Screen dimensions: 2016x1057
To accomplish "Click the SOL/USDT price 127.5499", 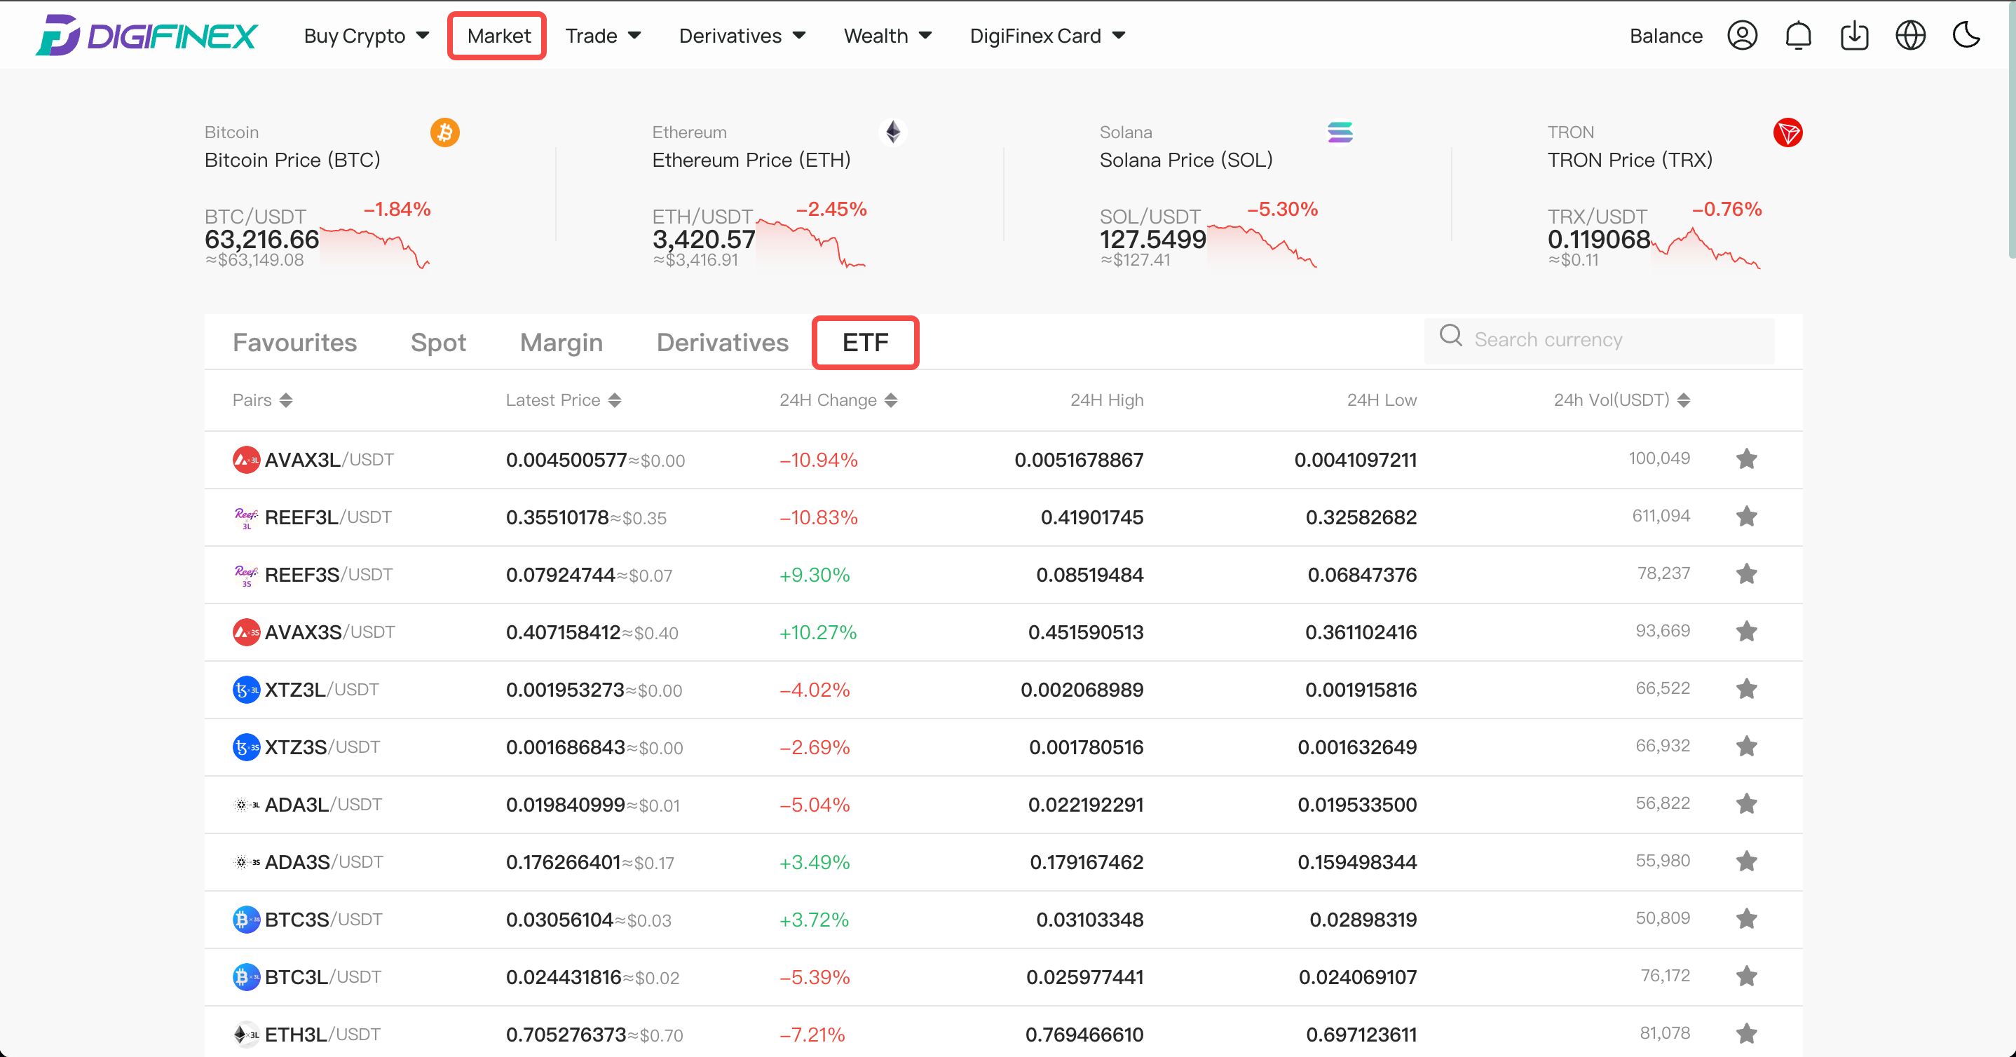I will pyautogui.click(x=1153, y=240).
